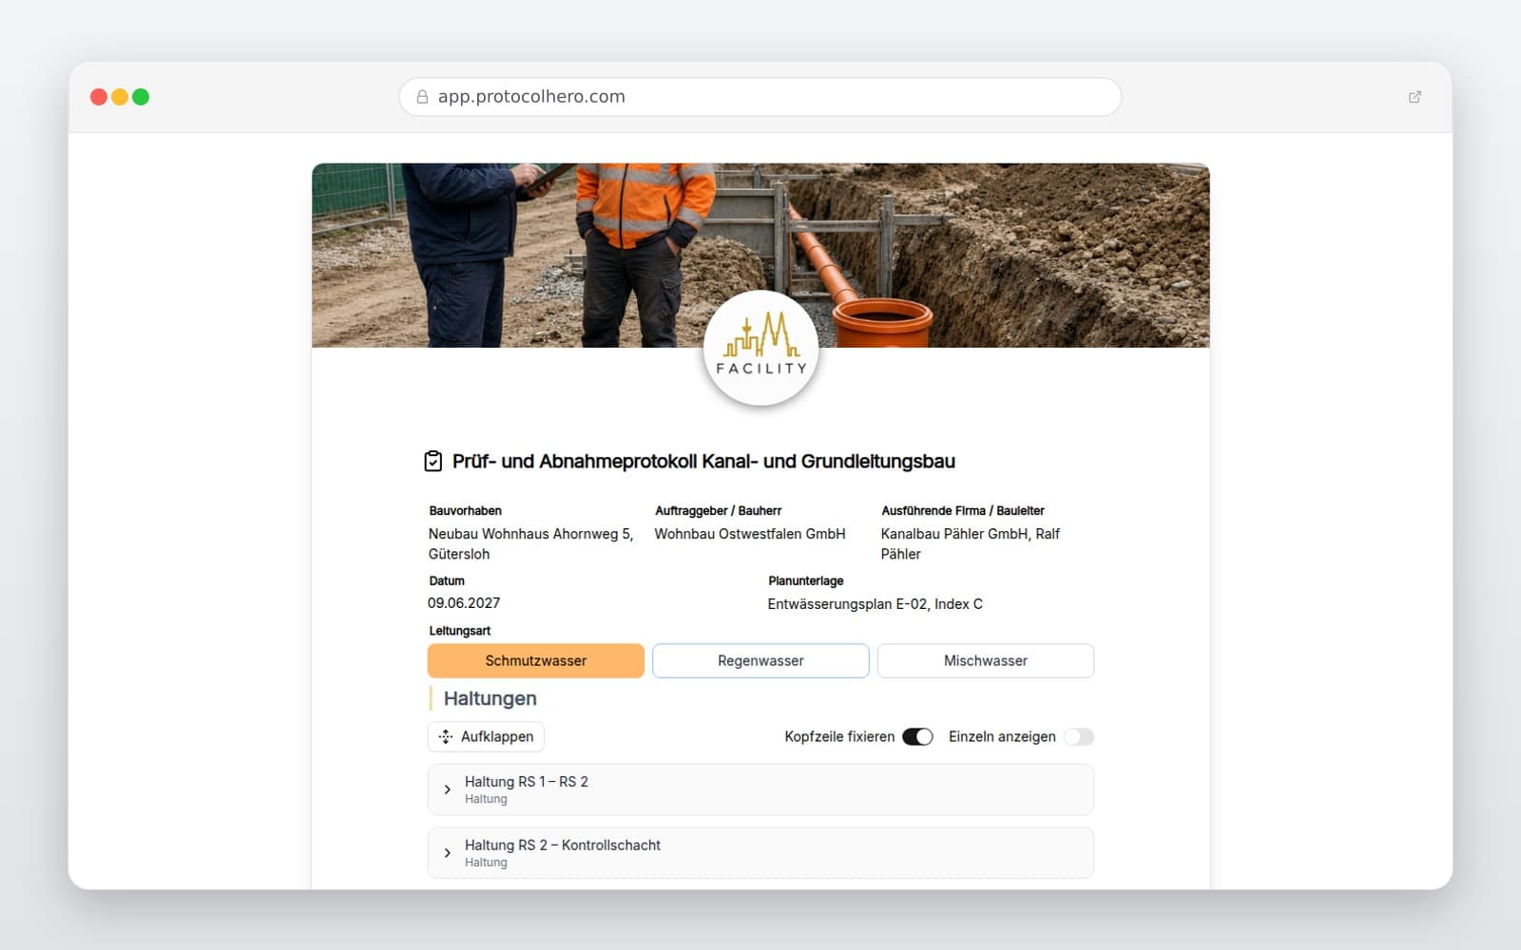Click the clipboard icon beside protocol title

point(433,462)
